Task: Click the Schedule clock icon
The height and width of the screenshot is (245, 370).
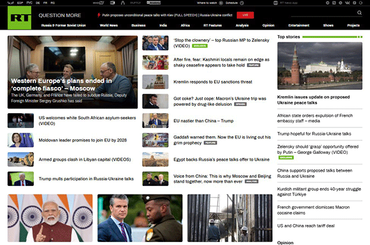Action: click(242, 3)
